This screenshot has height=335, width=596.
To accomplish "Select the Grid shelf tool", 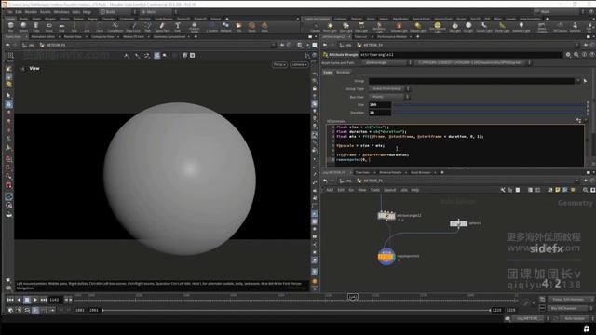I will click(x=61, y=27).
